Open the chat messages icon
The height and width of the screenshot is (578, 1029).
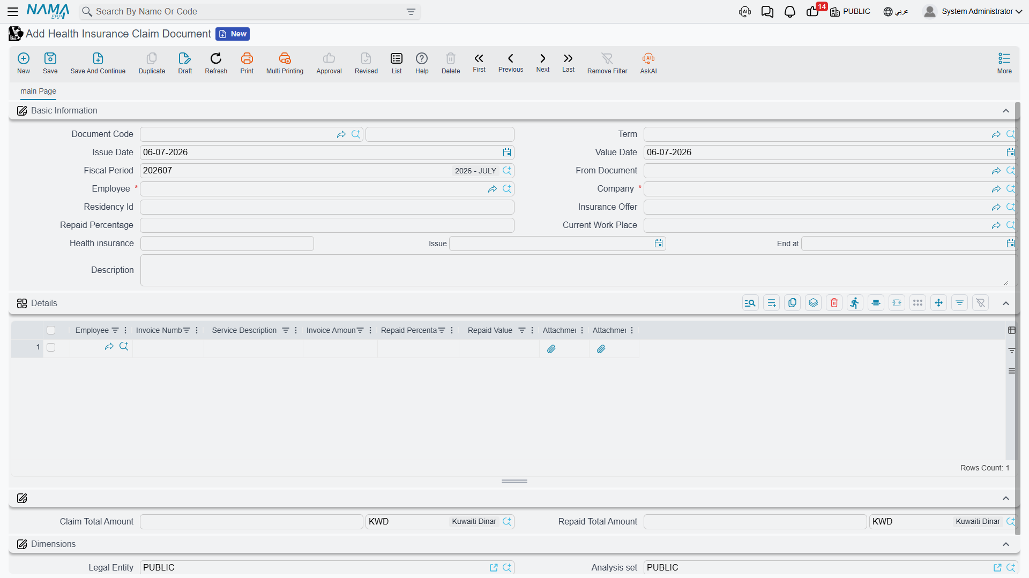[767, 11]
